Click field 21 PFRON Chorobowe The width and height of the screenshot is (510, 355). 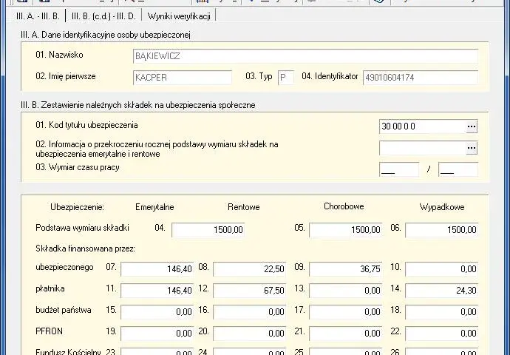click(345, 334)
